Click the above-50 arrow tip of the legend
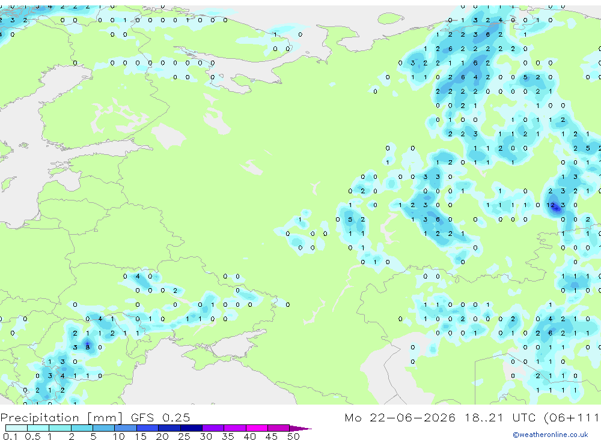 point(300,428)
